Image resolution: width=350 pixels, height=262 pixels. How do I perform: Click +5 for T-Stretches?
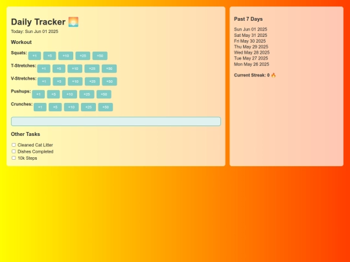click(59, 69)
